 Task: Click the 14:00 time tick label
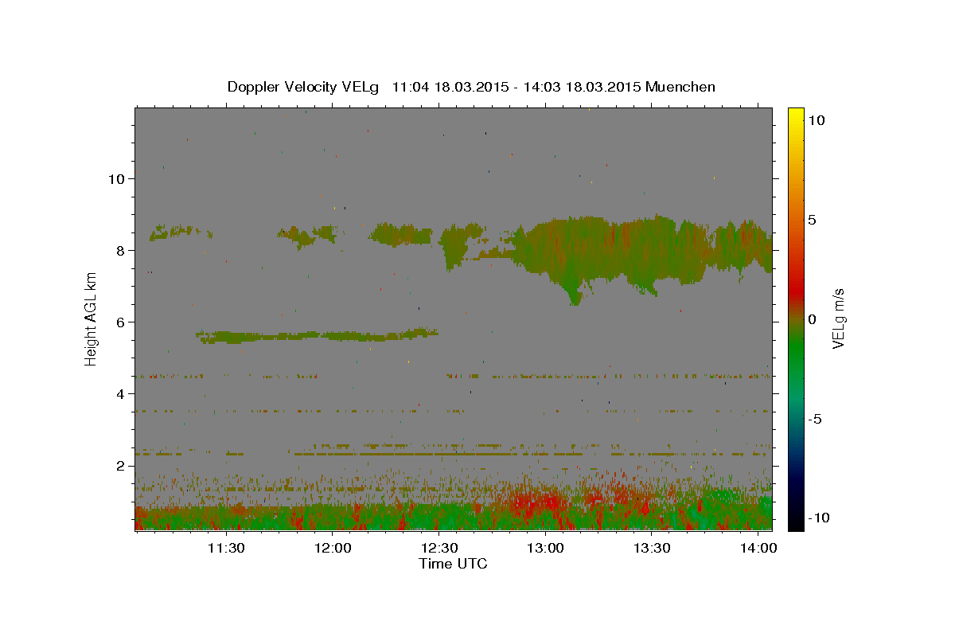click(x=758, y=548)
